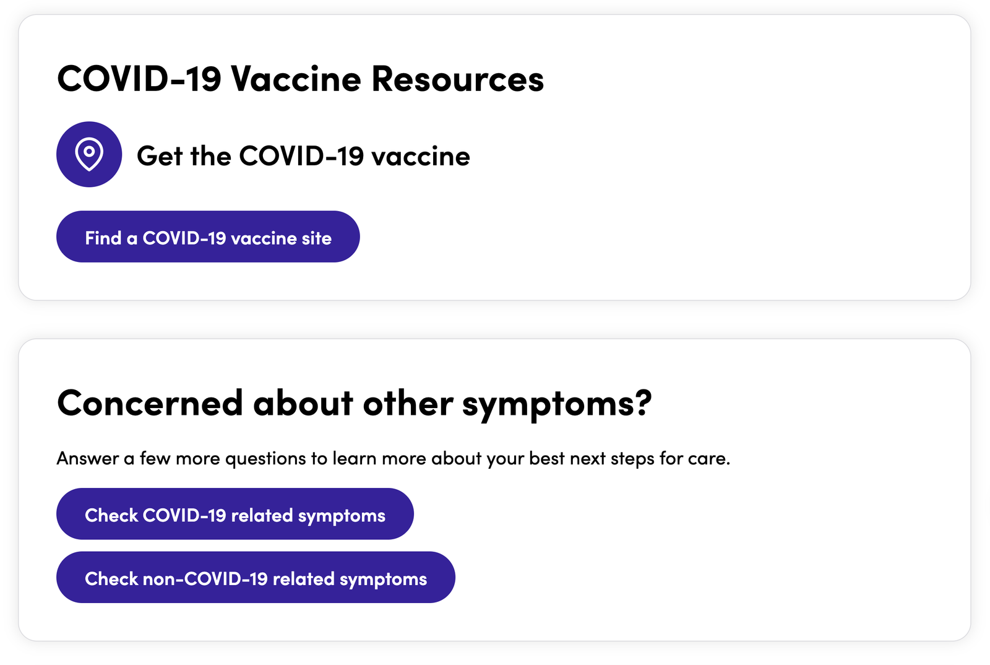Click the word Resources in the top heading
Image resolution: width=990 pixels, height=665 pixels.
pos(457,79)
